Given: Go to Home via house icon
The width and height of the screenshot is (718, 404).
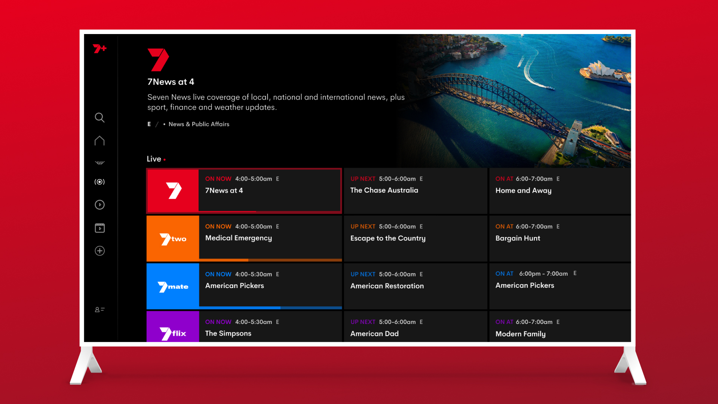Looking at the screenshot, I should pos(99,141).
